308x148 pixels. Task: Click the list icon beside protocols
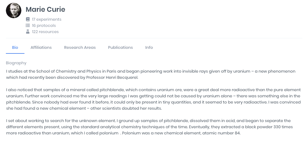(28, 25)
